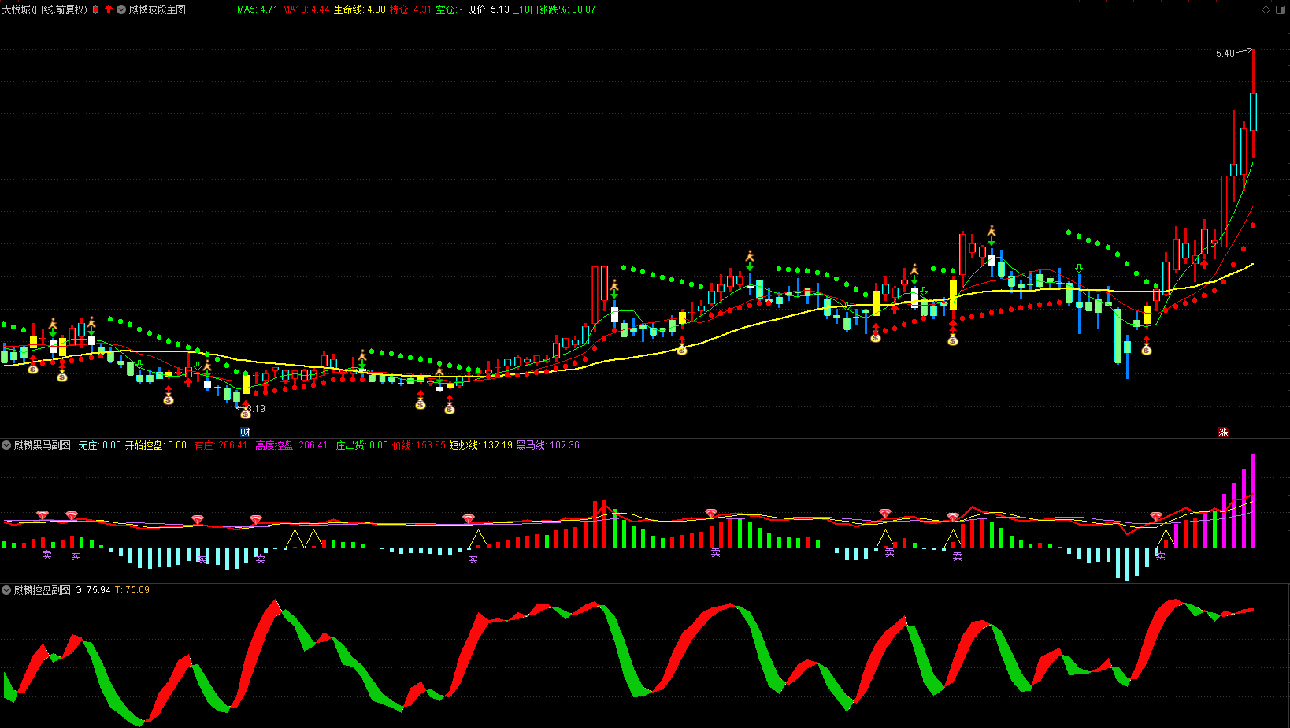
Task: Open the 麒麟控盘副图 indicator dropdown arrow
Action: click(x=6, y=590)
